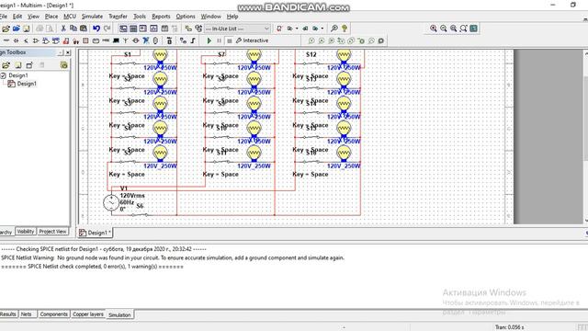Copy selection with the Copy icon
The width and height of the screenshot is (588, 331).
(73, 29)
